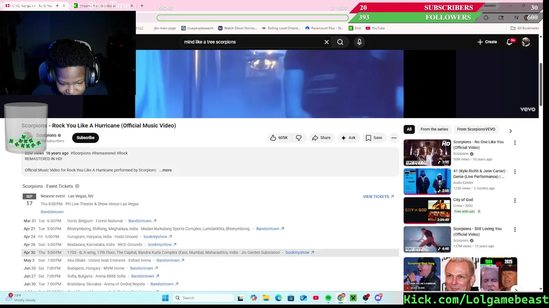The height and width of the screenshot is (308, 549).
Task: Click the video player area
Action: click(x=270, y=84)
